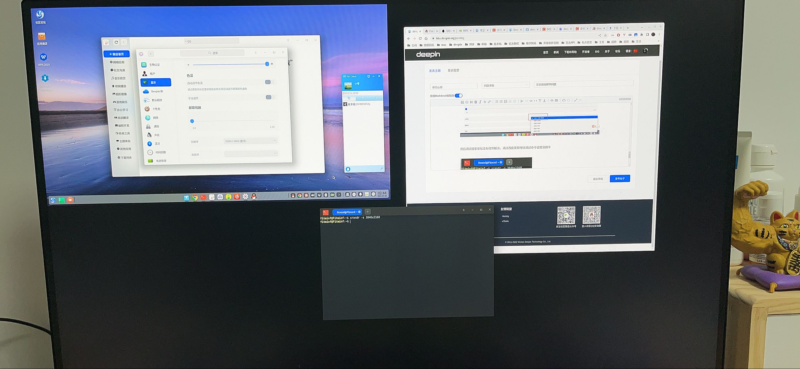Viewport: 800px width, 369px height.
Task: Click the Italic icon in editor toolbar
Action: click(x=480, y=102)
